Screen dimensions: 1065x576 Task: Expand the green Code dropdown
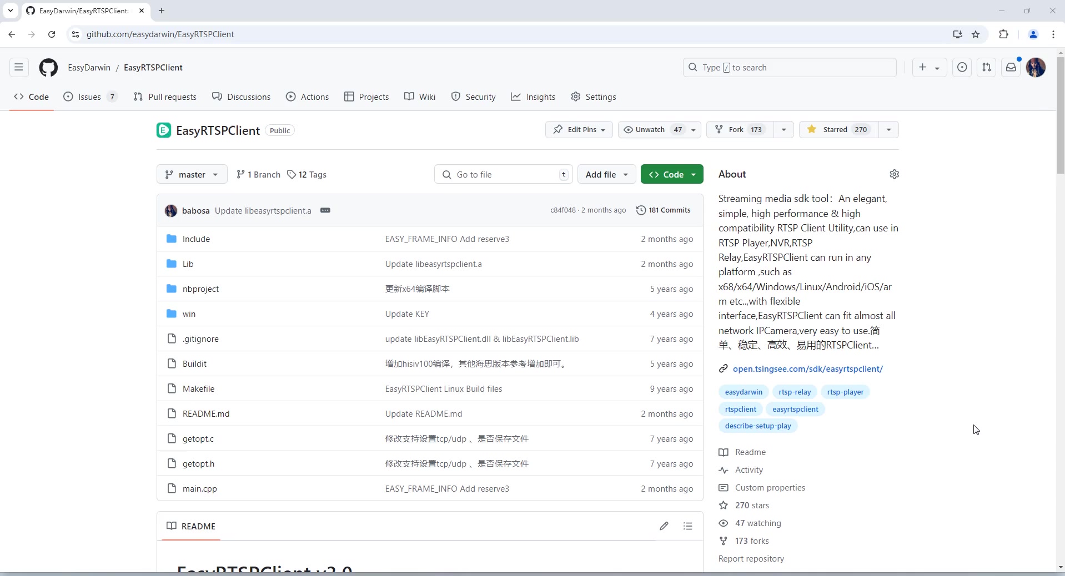click(x=672, y=174)
